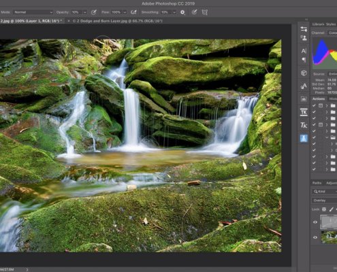Select the waterfall photo layer thumbnail
The width and height of the screenshot is (337, 272).
tap(329, 237)
